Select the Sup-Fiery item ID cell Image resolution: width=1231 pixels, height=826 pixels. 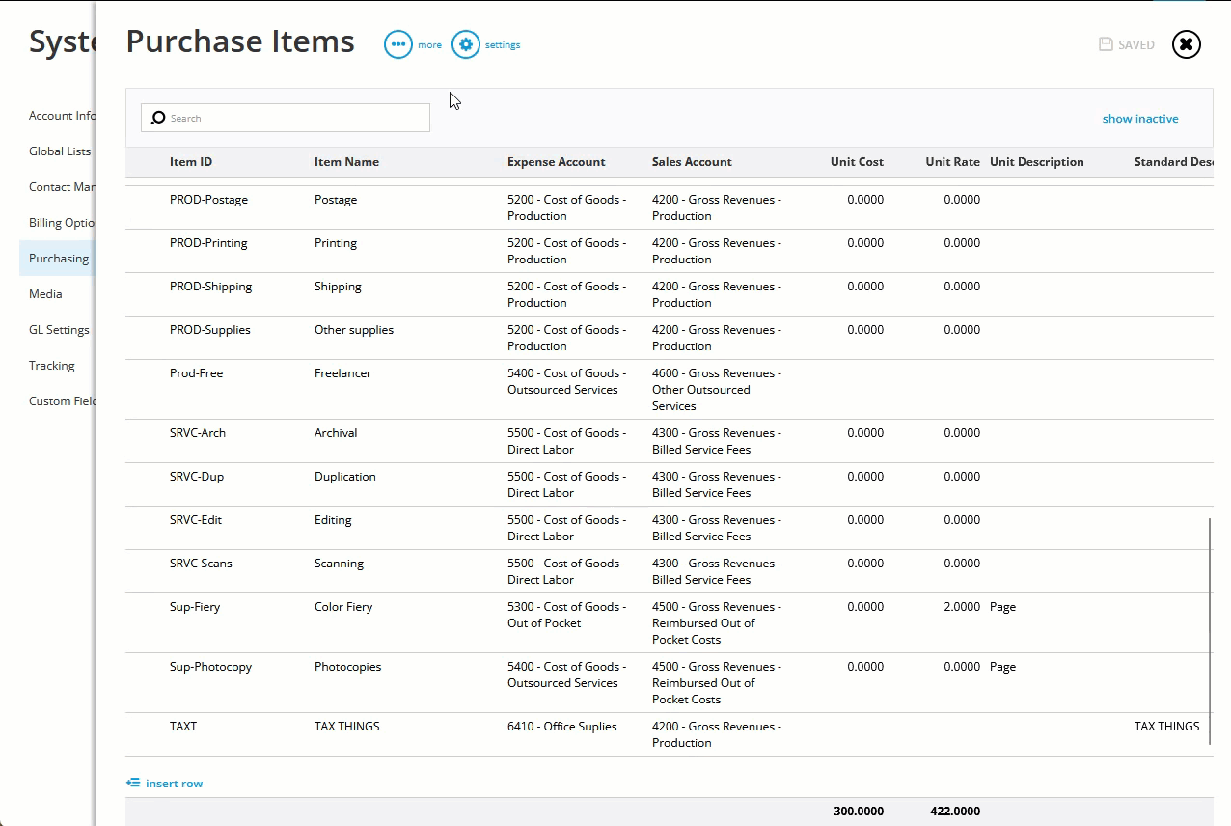coord(195,607)
